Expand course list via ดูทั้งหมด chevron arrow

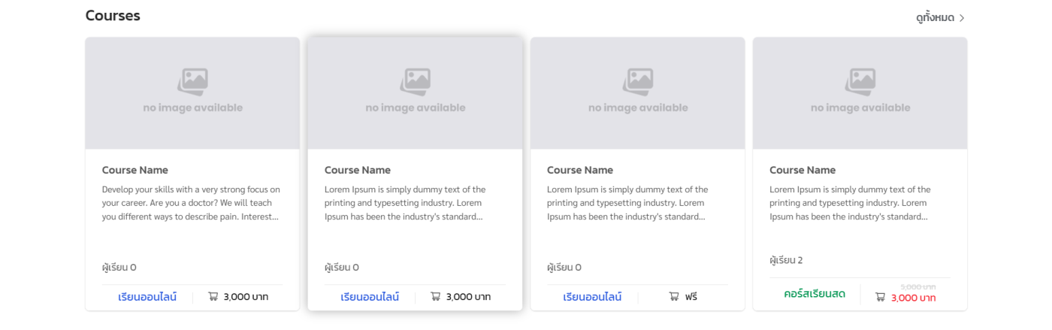tap(962, 18)
